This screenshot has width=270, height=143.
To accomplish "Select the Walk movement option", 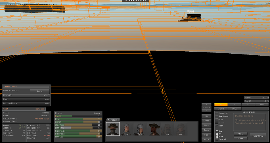I will click(x=217, y=136).
